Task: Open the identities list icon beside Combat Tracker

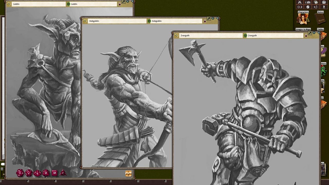Action: coord(308,2)
